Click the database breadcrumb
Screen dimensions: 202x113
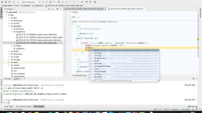26,6
